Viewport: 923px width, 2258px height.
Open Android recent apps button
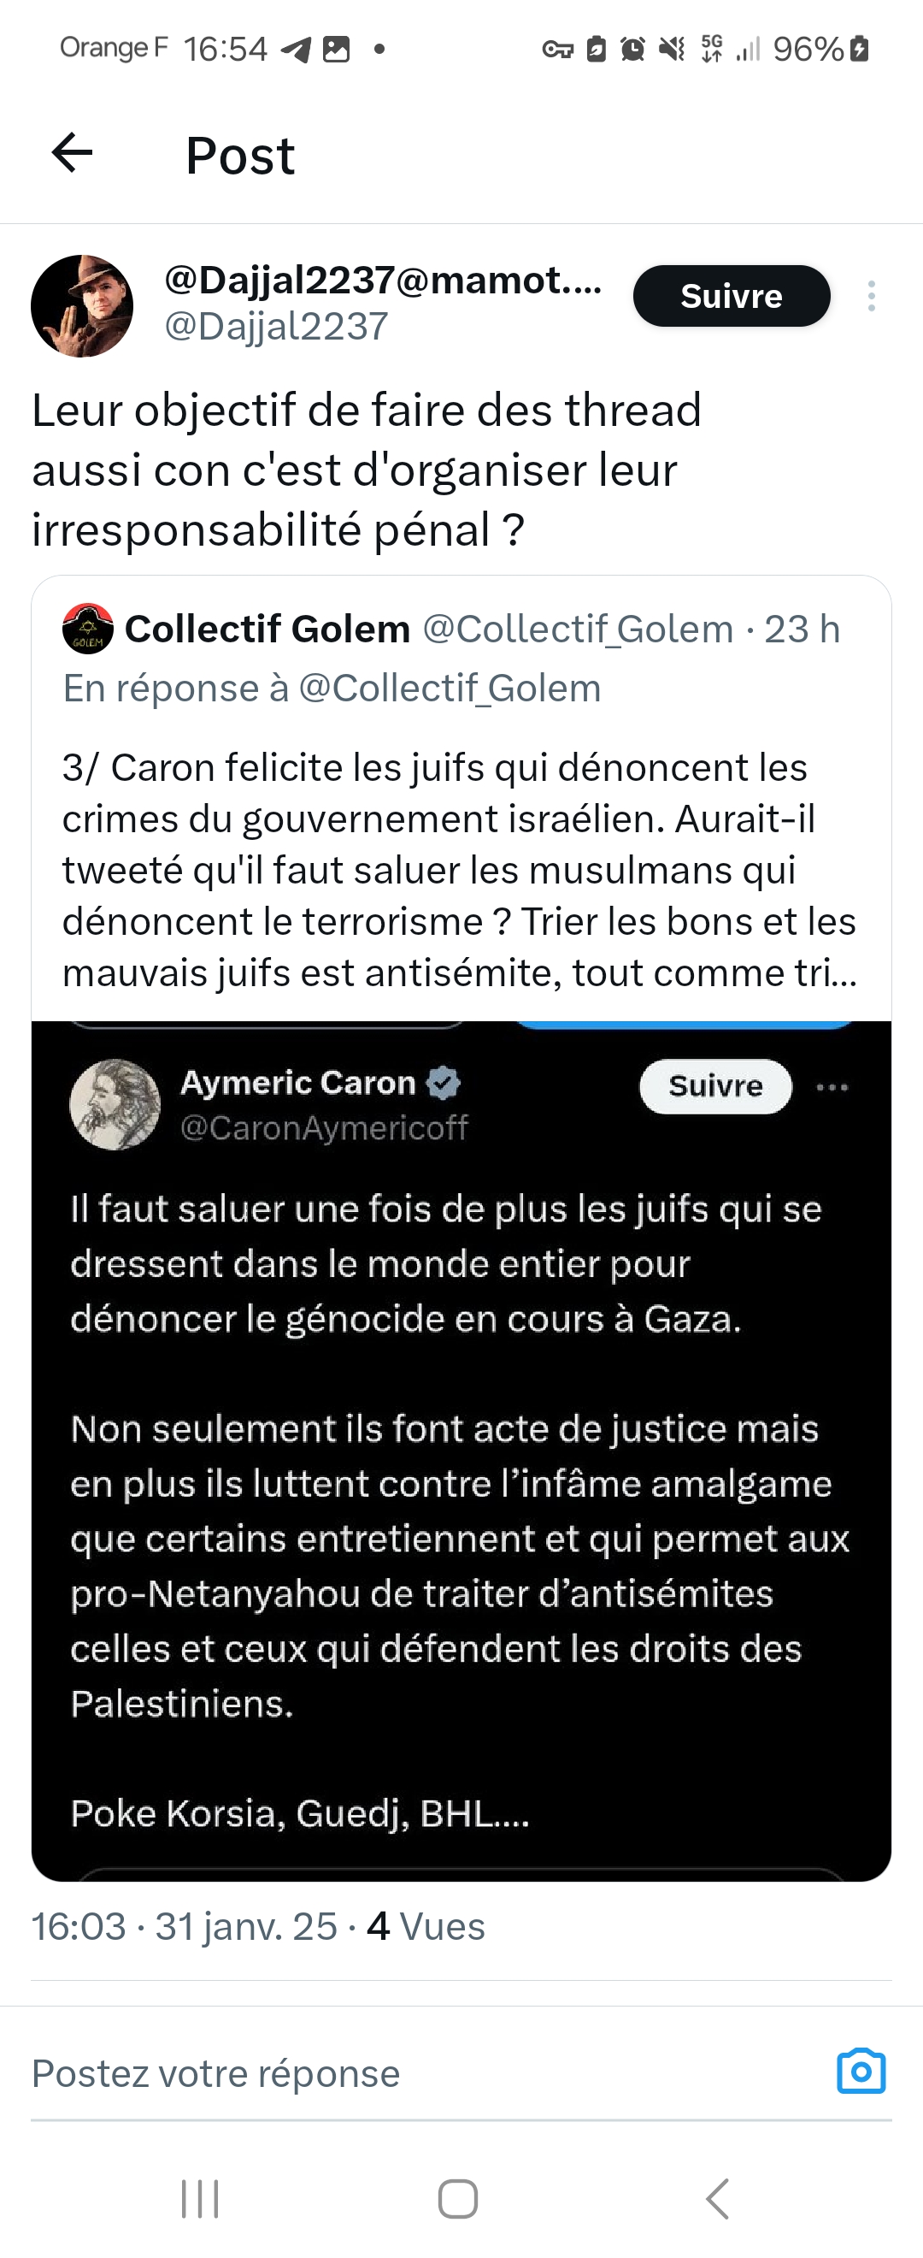click(x=200, y=2198)
